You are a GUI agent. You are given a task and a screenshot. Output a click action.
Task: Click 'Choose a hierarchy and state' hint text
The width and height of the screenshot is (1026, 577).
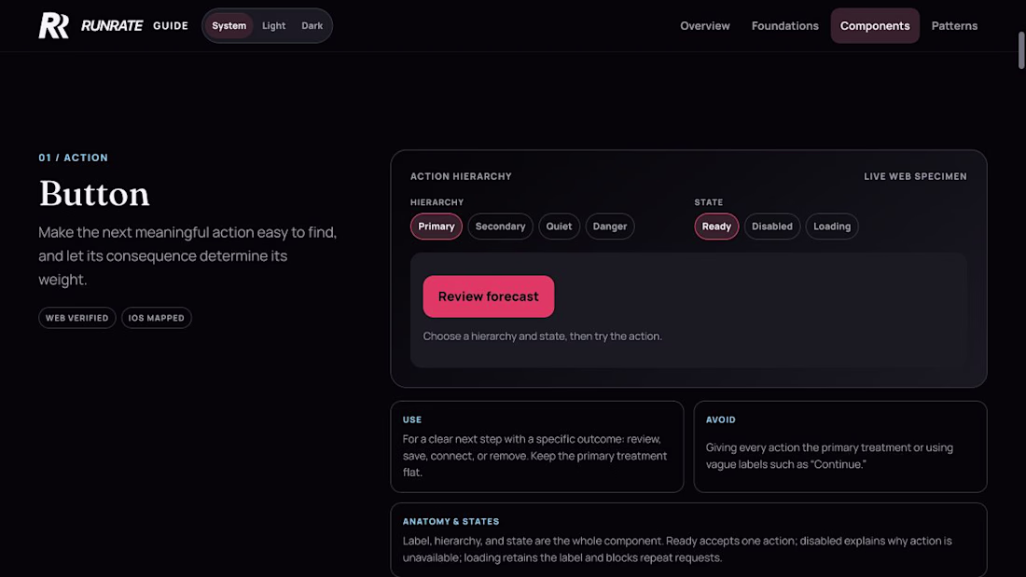click(543, 337)
